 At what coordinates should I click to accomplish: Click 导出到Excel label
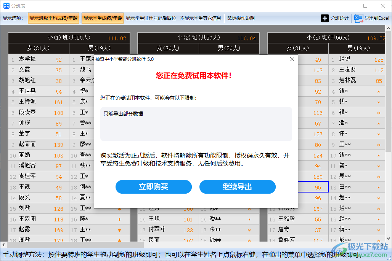[376, 18]
